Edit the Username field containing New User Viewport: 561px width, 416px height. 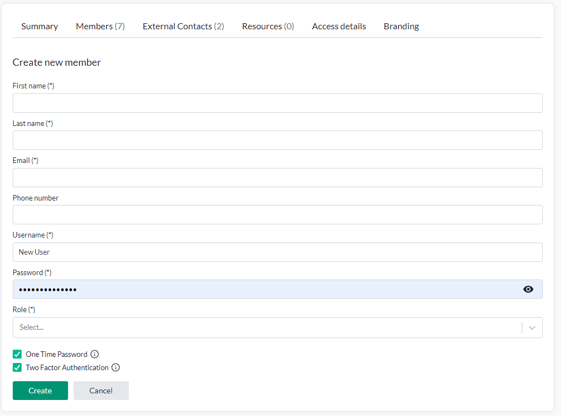pyautogui.click(x=278, y=252)
